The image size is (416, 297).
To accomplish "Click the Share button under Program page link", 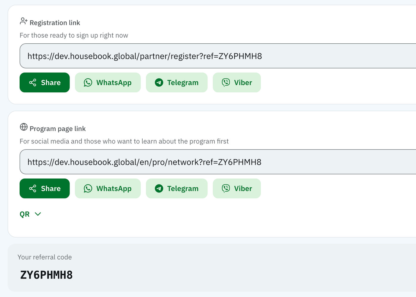I will tap(45, 189).
